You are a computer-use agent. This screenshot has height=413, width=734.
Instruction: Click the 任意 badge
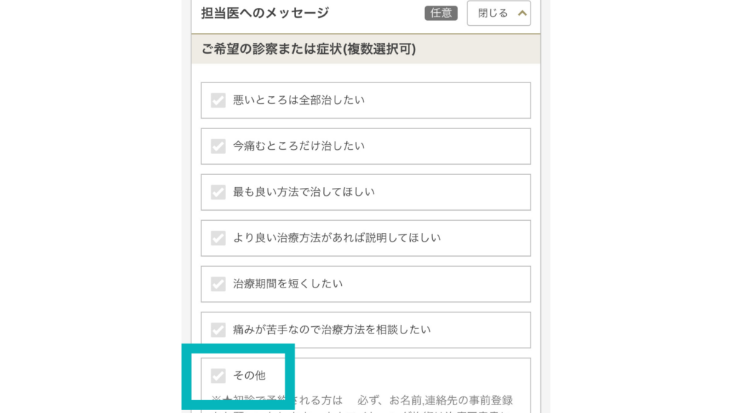click(x=441, y=13)
